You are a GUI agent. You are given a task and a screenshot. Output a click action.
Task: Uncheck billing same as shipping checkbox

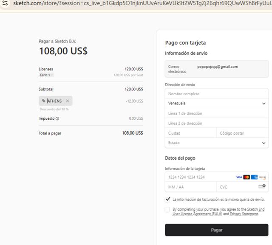tap(167, 199)
